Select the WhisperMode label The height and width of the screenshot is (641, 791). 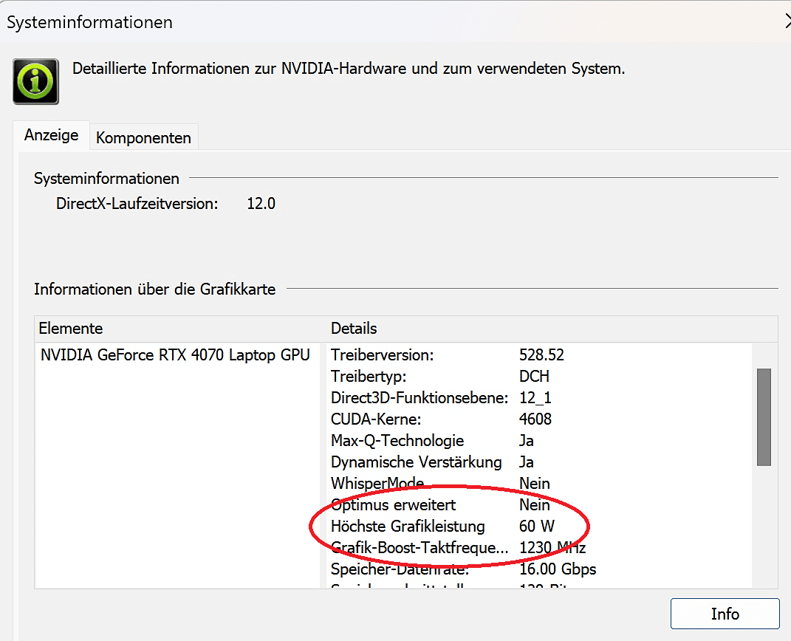(x=377, y=483)
